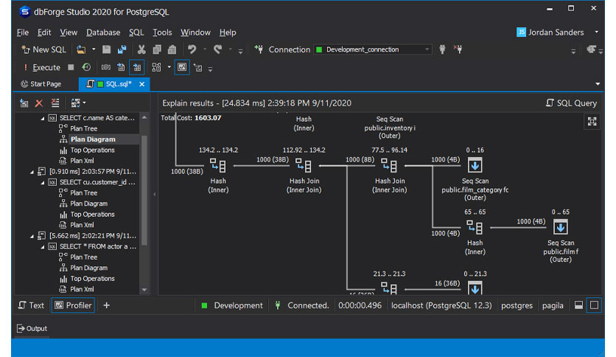Click the Redo arrow icon
616x357 pixels.
(x=217, y=49)
